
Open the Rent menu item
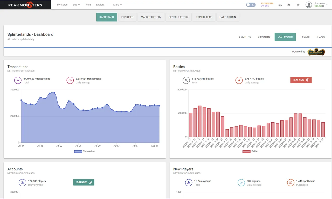point(88,5)
